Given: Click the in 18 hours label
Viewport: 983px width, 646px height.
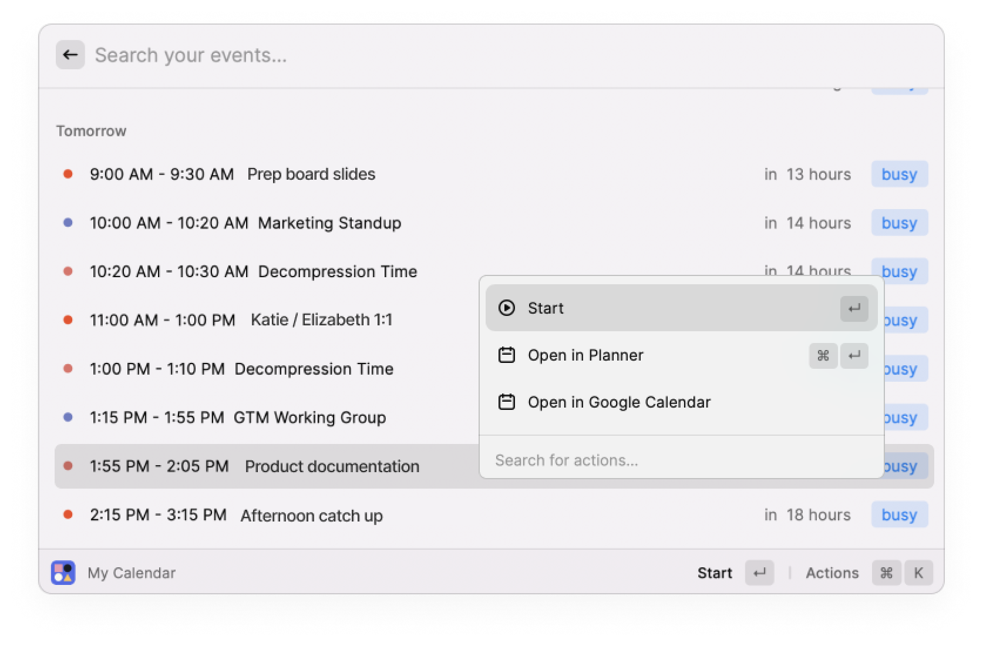Looking at the screenshot, I should (807, 515).
